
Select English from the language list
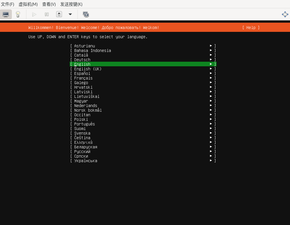82,64
